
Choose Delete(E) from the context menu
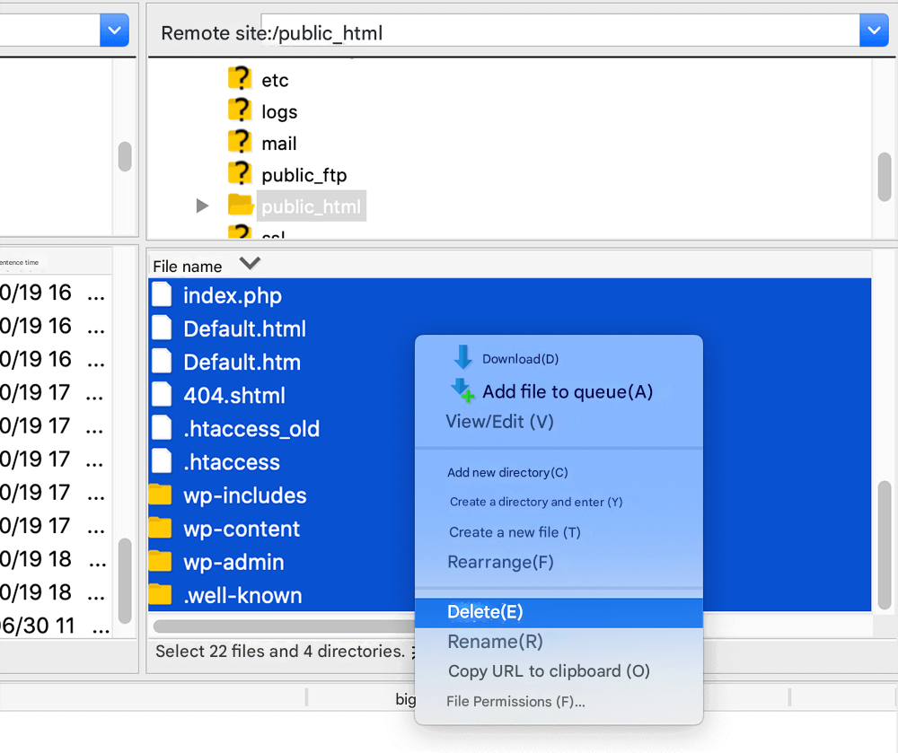coord(485,612)
